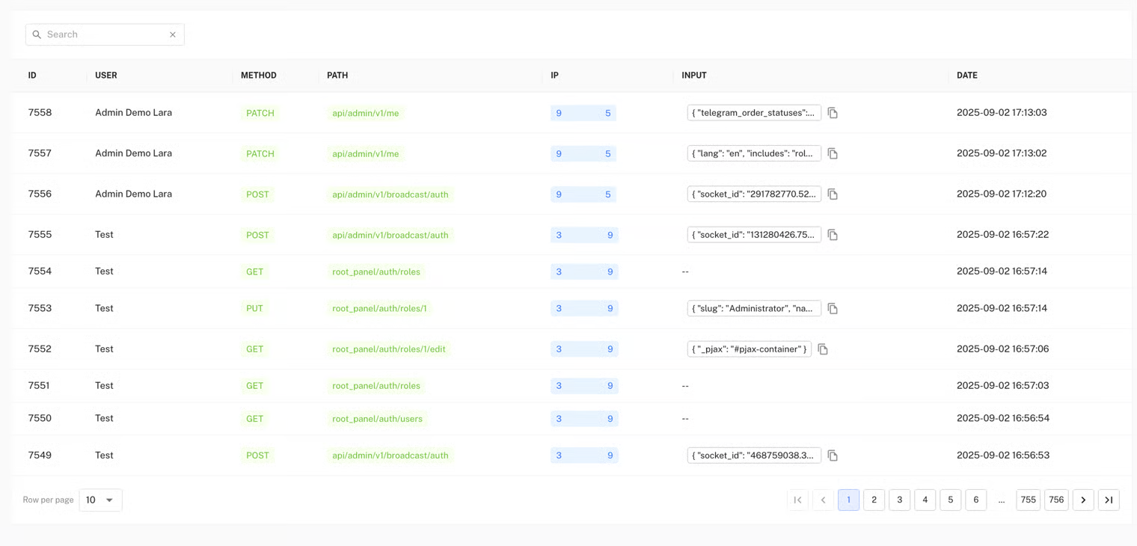Expand the socket_id input in row 7555
This screenshot has height=546, width=1137.
pos(753,235)
